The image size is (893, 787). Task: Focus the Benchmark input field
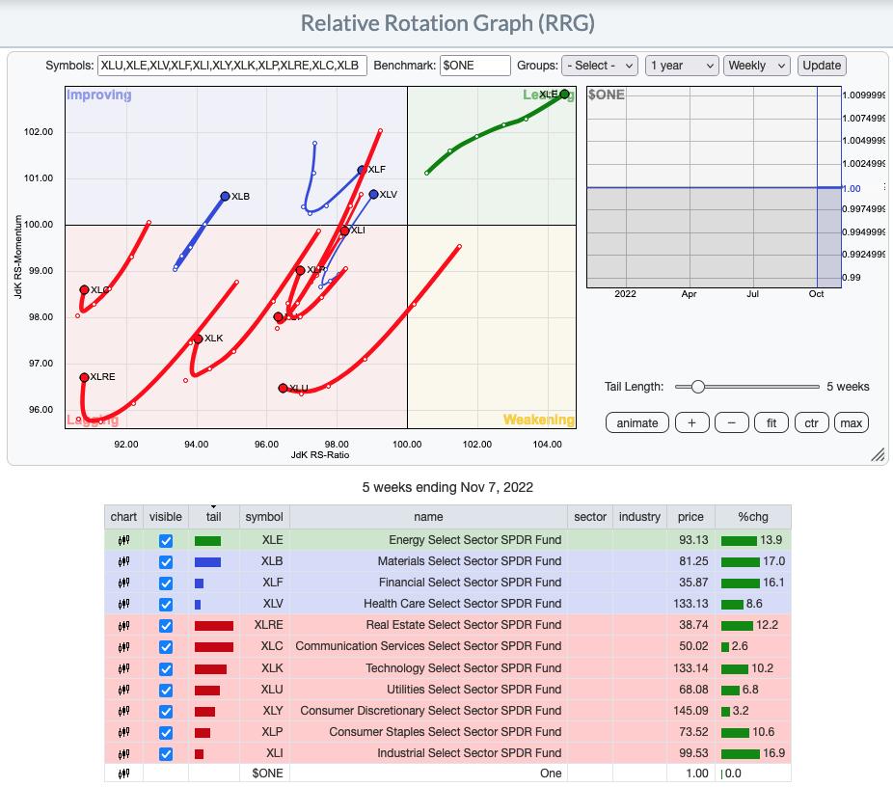(475, 66)
